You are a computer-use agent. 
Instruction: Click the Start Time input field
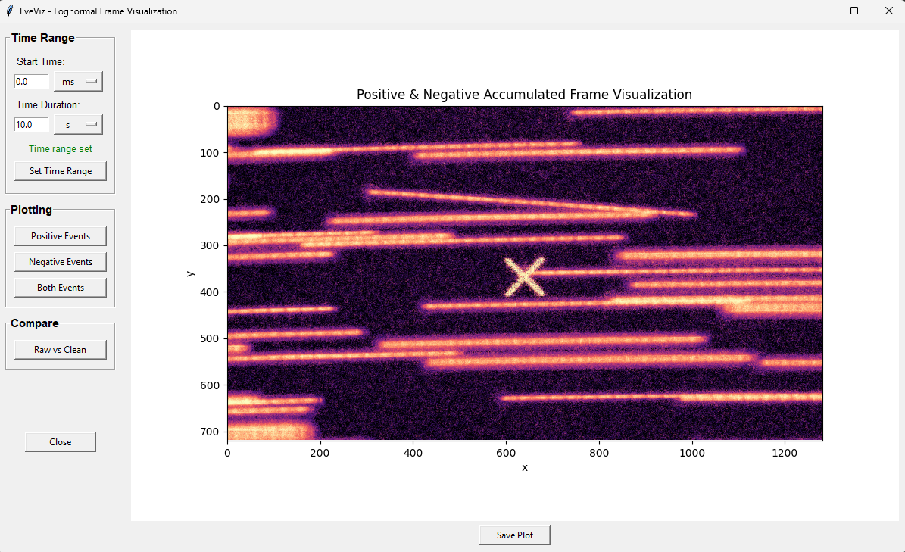(30, 81)
